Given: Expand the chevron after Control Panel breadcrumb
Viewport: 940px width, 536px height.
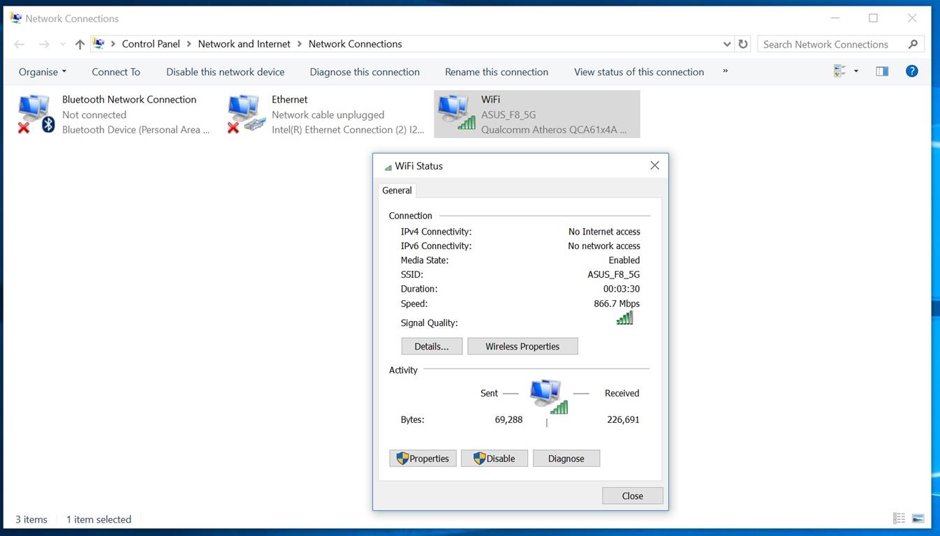Looking at the screenshot, I should (x=189, y=44).
